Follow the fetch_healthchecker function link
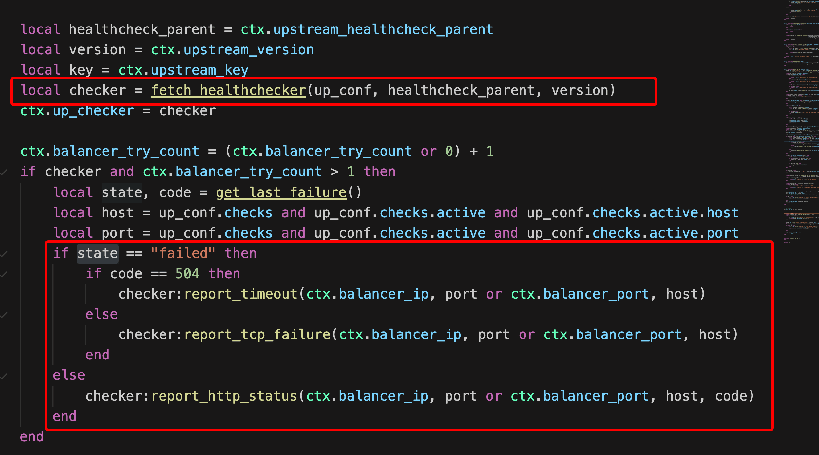 (228, 90)
